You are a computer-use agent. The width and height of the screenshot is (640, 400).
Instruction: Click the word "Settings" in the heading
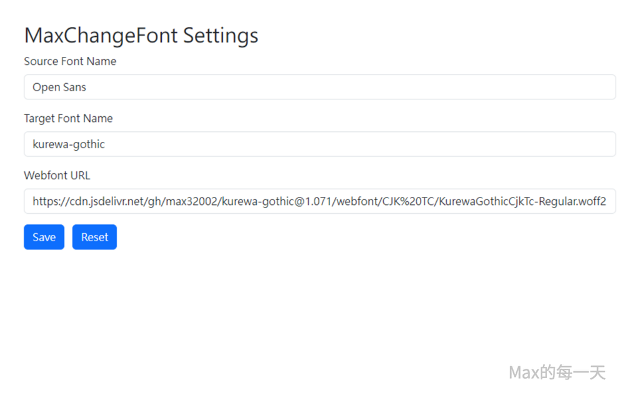(x=220, y=36)
